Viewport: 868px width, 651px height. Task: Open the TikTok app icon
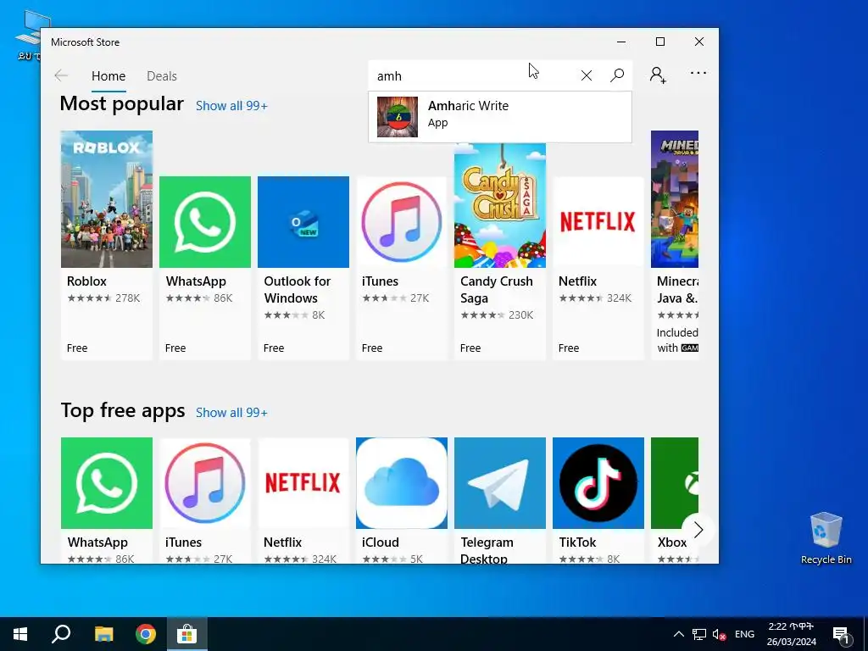click(598, 483)
